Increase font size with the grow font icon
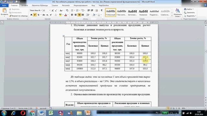207x116 pixels. [x=52, y=10]
